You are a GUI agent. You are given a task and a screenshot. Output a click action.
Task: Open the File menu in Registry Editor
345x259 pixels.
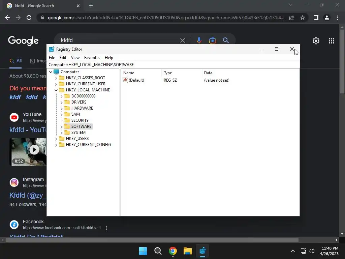52,57
